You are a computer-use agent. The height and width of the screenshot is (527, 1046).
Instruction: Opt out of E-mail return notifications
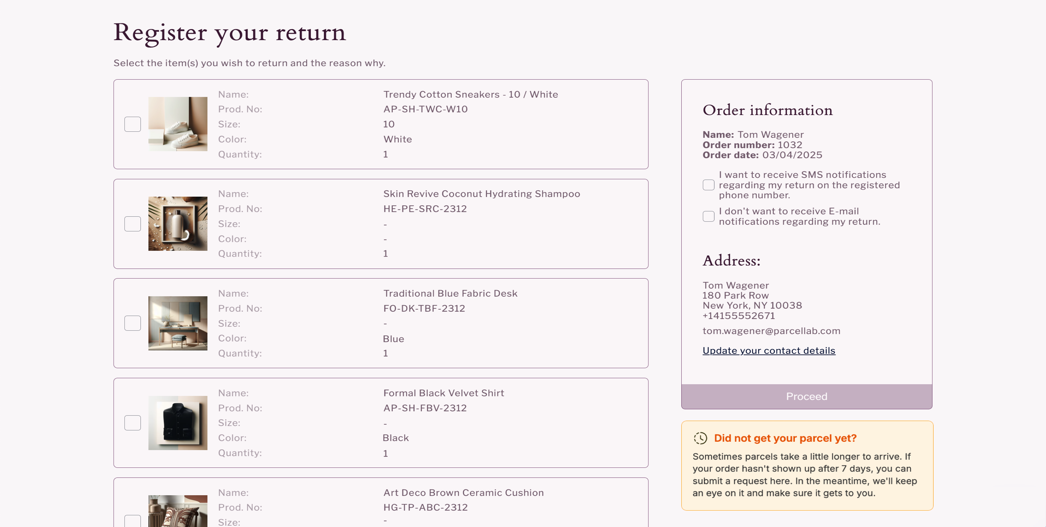click(708, 216)
